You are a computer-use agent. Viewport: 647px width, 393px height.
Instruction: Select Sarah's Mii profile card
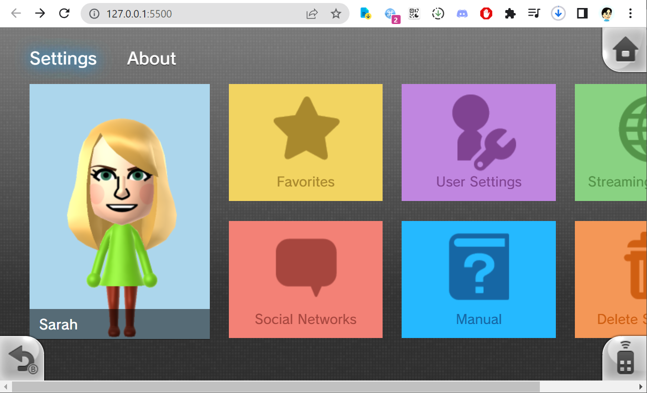[120, 211]
